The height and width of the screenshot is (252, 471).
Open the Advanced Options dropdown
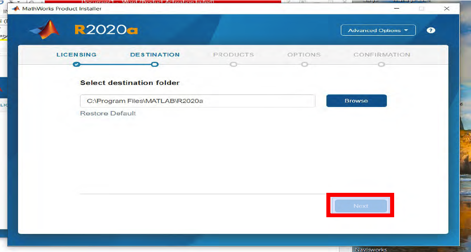(x=378, y=30)
